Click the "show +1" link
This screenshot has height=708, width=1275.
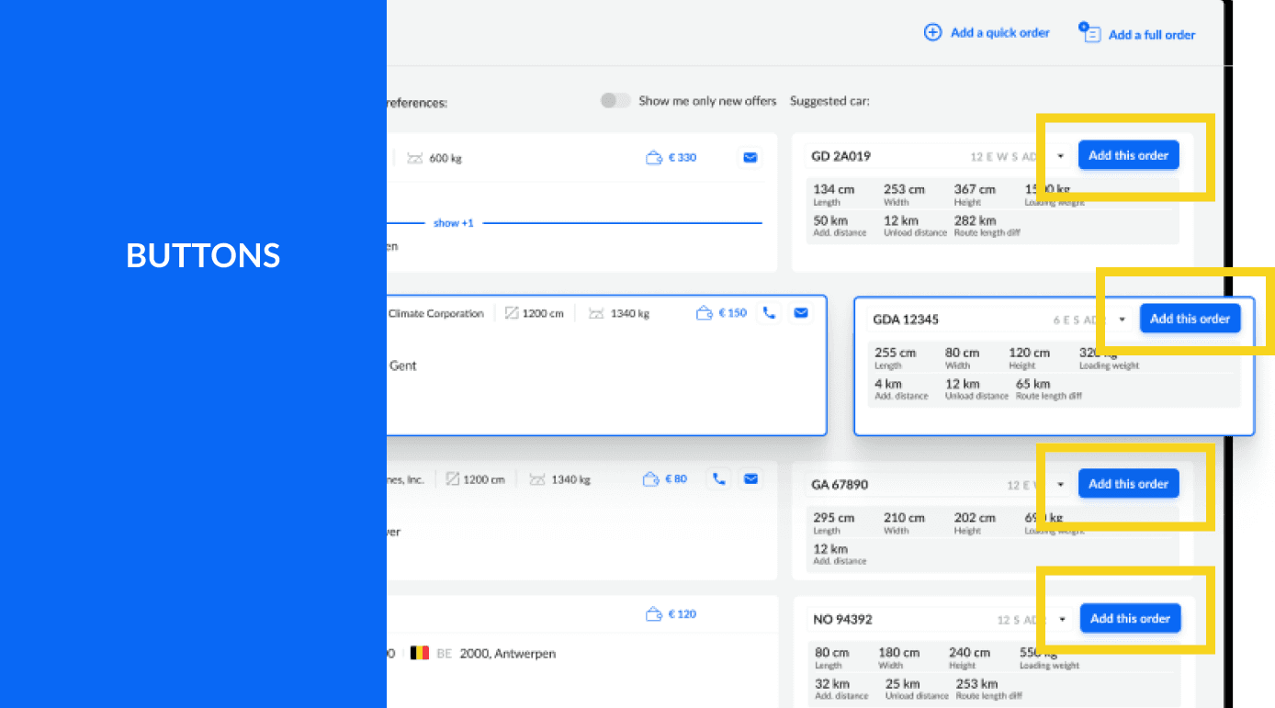pos(454,222)
